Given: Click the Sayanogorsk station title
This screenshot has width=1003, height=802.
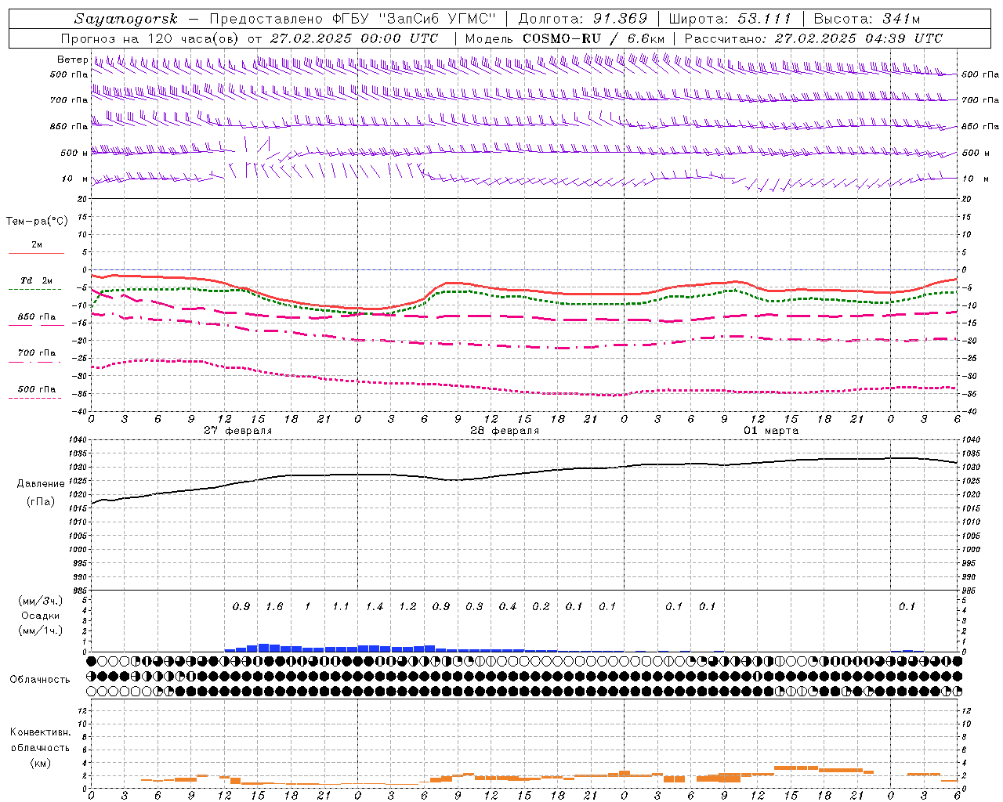Looking at the screenshot, I should (x=126, y=19).
